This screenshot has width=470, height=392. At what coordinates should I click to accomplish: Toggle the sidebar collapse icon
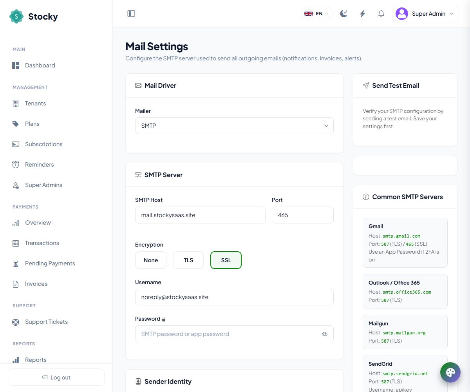(x=131, y=14)
